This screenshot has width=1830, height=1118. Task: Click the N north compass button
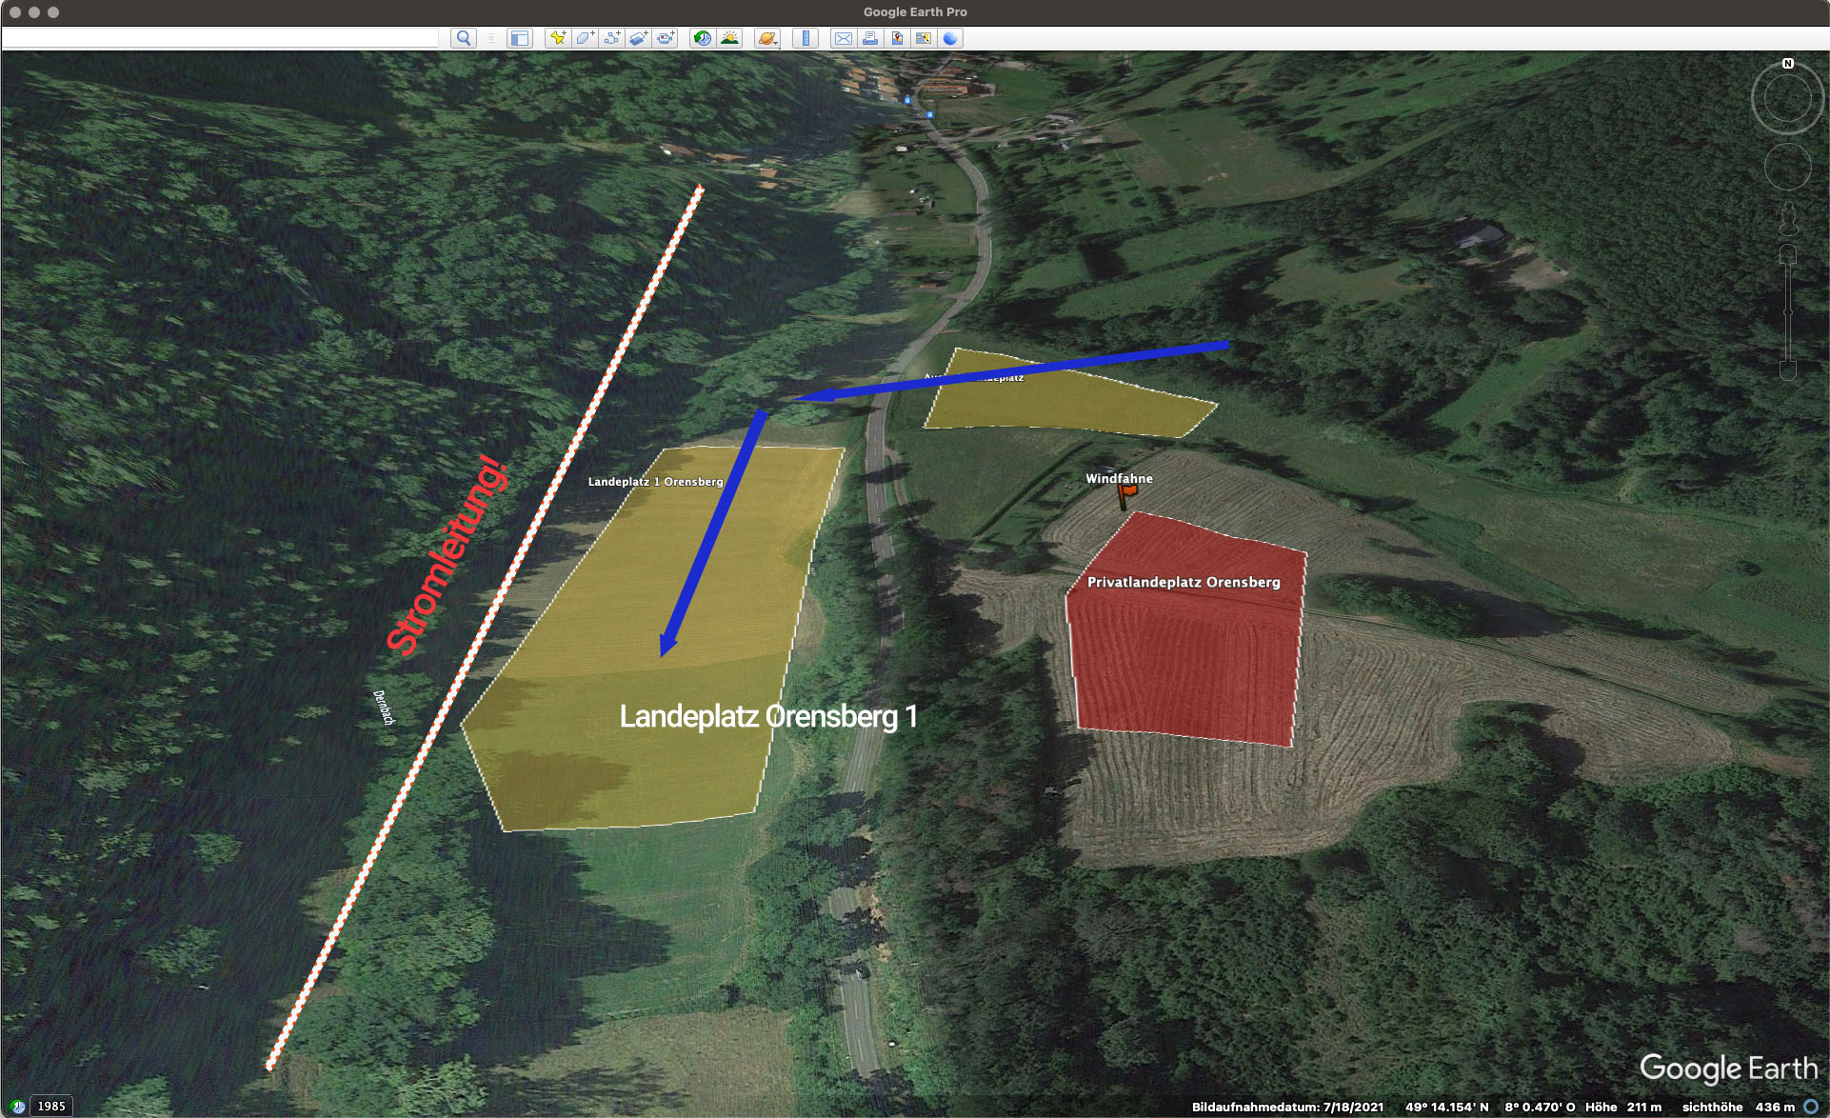(x=1787, y=64)
